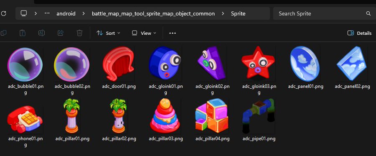Select the red star adc_gloink03.png thumbnail
This screenshot has height=156, width=376.
click(x=258, y=63)
